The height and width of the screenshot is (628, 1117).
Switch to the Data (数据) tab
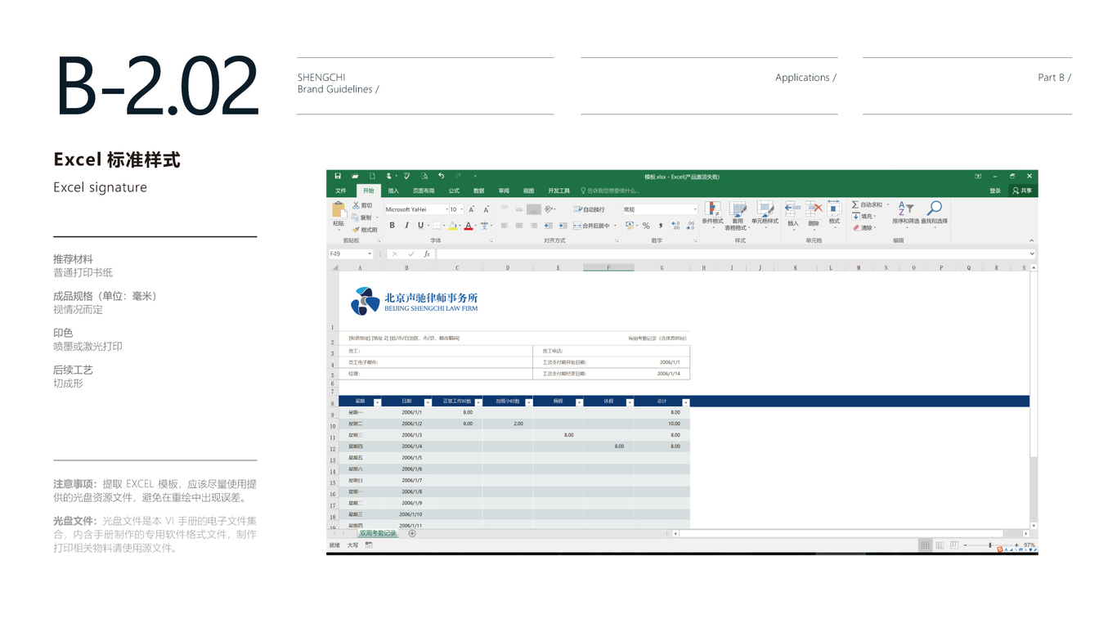coord(479,191)
